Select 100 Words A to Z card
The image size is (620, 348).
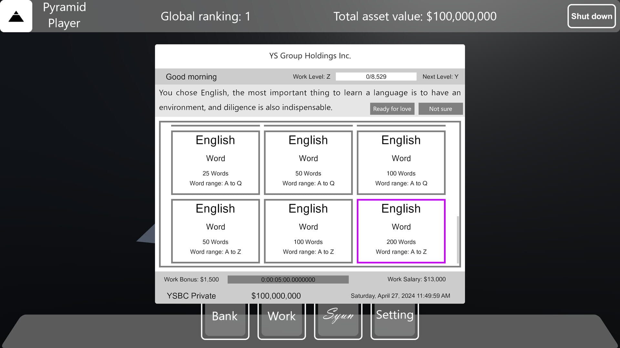(x=308, y=231)
